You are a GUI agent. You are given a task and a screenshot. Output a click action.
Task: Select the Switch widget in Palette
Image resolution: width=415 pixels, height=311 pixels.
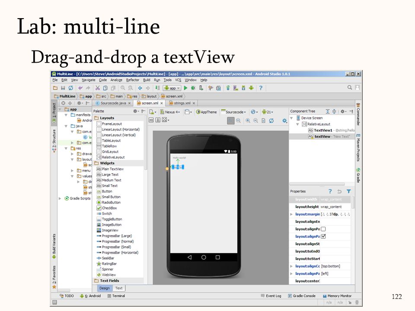click(104, 214)
